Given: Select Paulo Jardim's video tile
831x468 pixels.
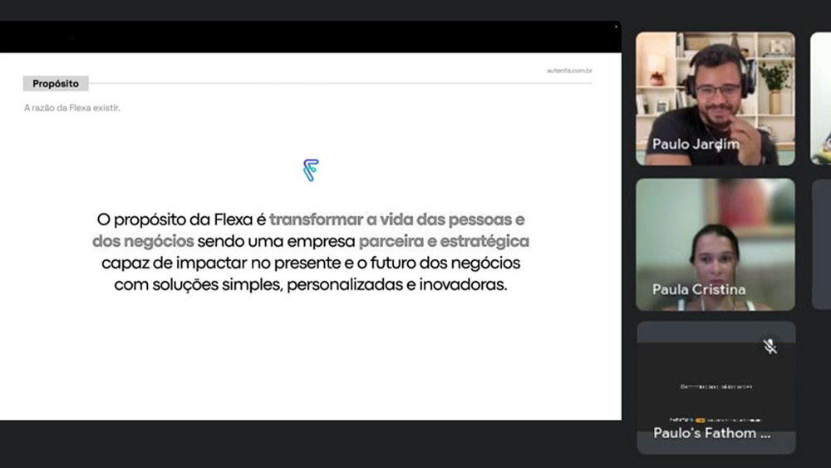Looking at the screenshot, I should pyautogui.click(x=715, y=99).
